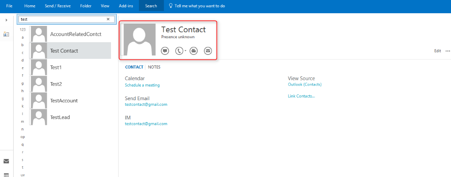Open the Send / Receive tab
The width and height of the screenshot is (451, 177).
click(58, 6)
